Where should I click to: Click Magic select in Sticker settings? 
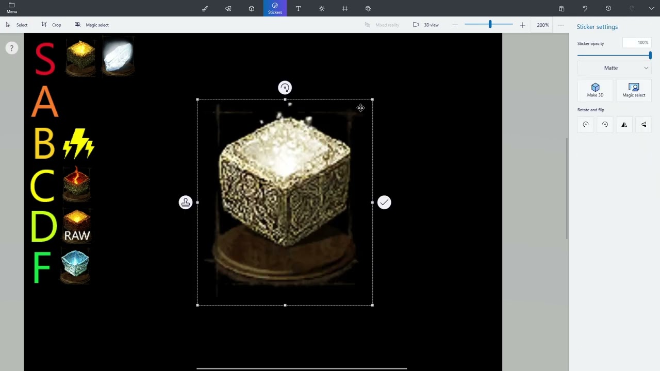point(634,90)
